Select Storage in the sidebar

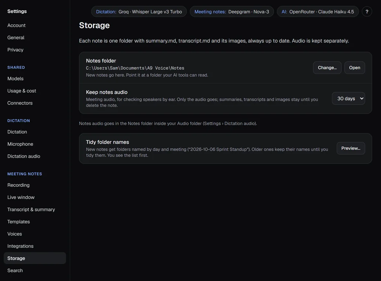click(35, 258)
